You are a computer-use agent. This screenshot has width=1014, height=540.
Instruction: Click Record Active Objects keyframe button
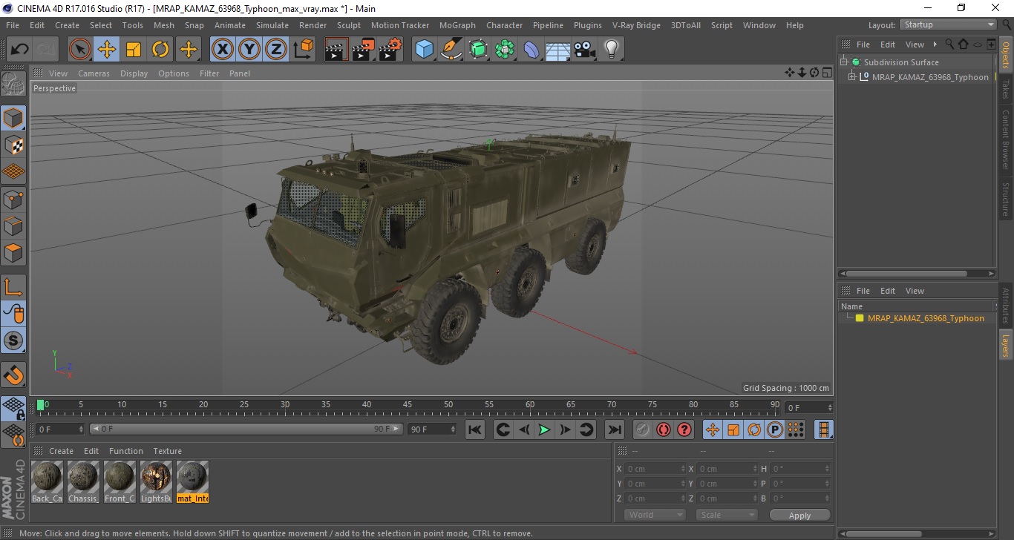(643, 429)
